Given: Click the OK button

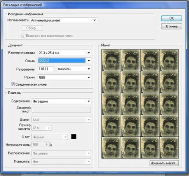Looking at the screenshot, I should click(x=171, y=18).
